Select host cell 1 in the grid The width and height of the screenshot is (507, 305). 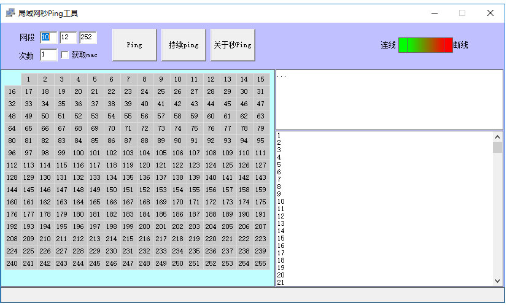[x=29, y=79]
